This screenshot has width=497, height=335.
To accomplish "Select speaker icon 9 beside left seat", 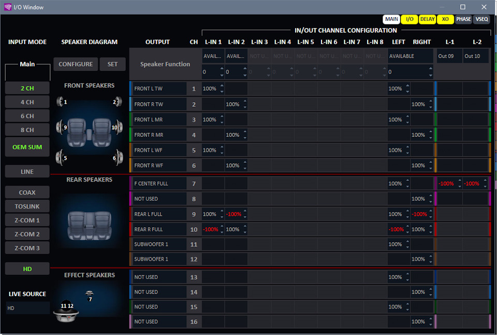I will (60, 127).
